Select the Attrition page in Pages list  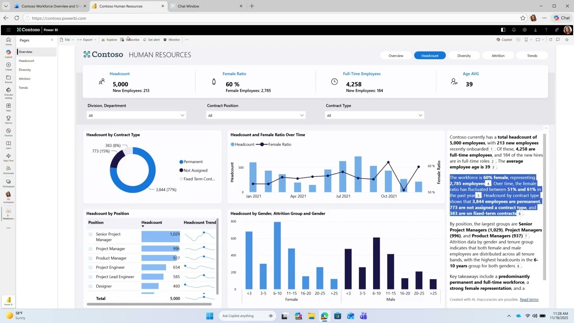25,79
